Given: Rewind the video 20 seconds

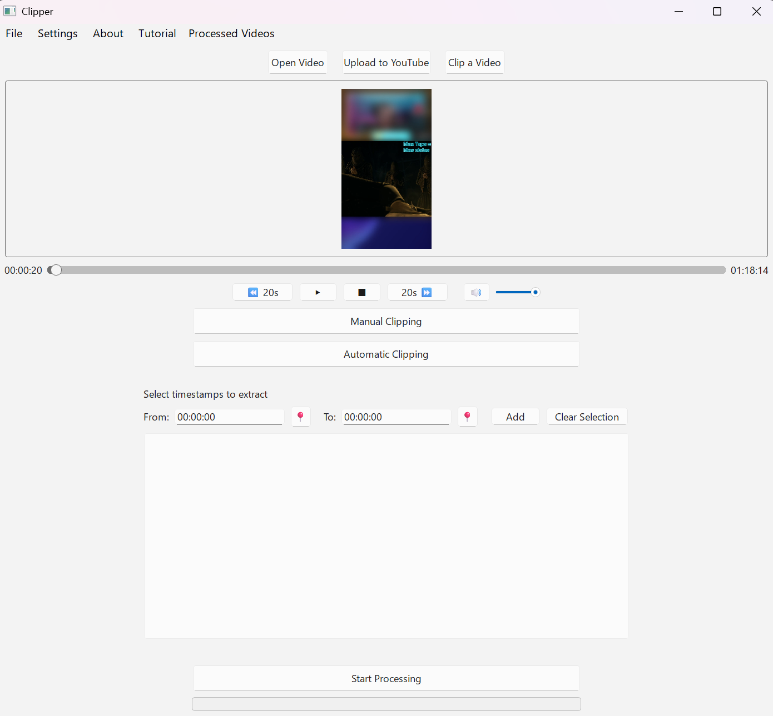Looking at the screenshot, I should (x=262, y=292).
